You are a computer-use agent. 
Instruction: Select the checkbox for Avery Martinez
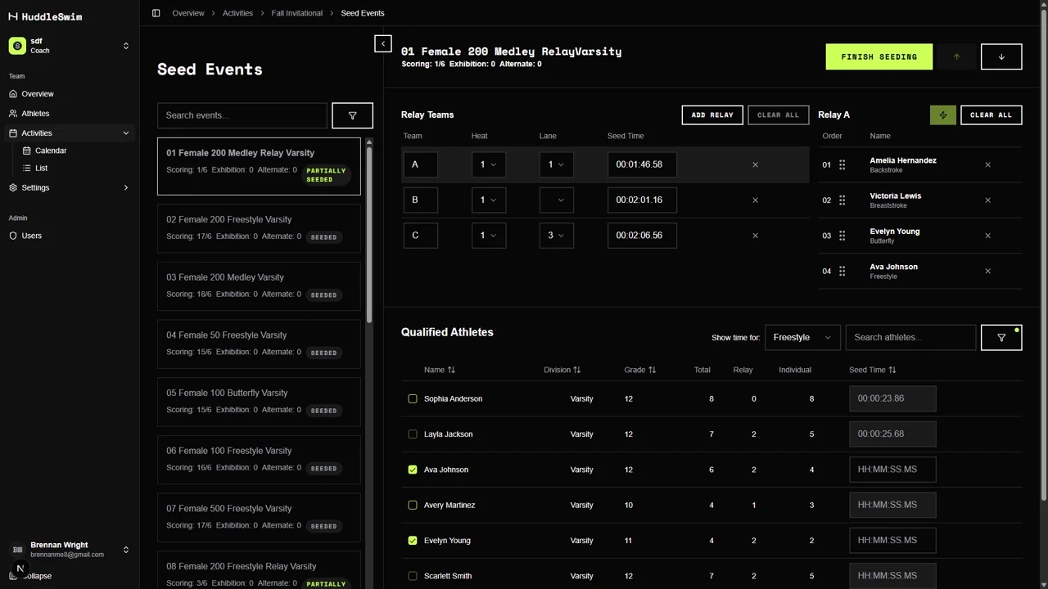[x=413, y=505]
